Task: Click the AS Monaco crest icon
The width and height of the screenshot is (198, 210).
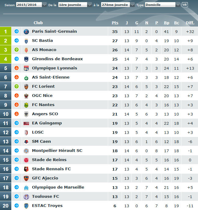Action: click(26, 50)
